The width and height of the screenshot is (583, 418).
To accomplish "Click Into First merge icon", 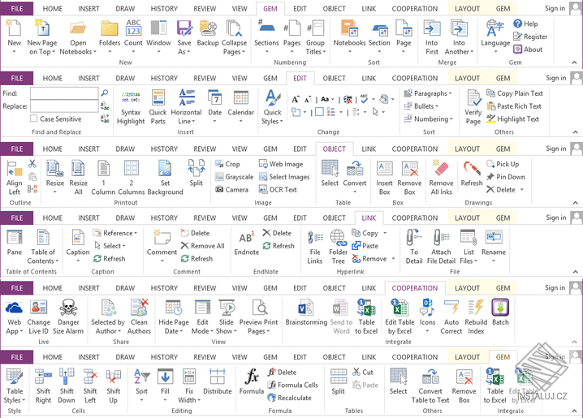I will click(432, 28).
